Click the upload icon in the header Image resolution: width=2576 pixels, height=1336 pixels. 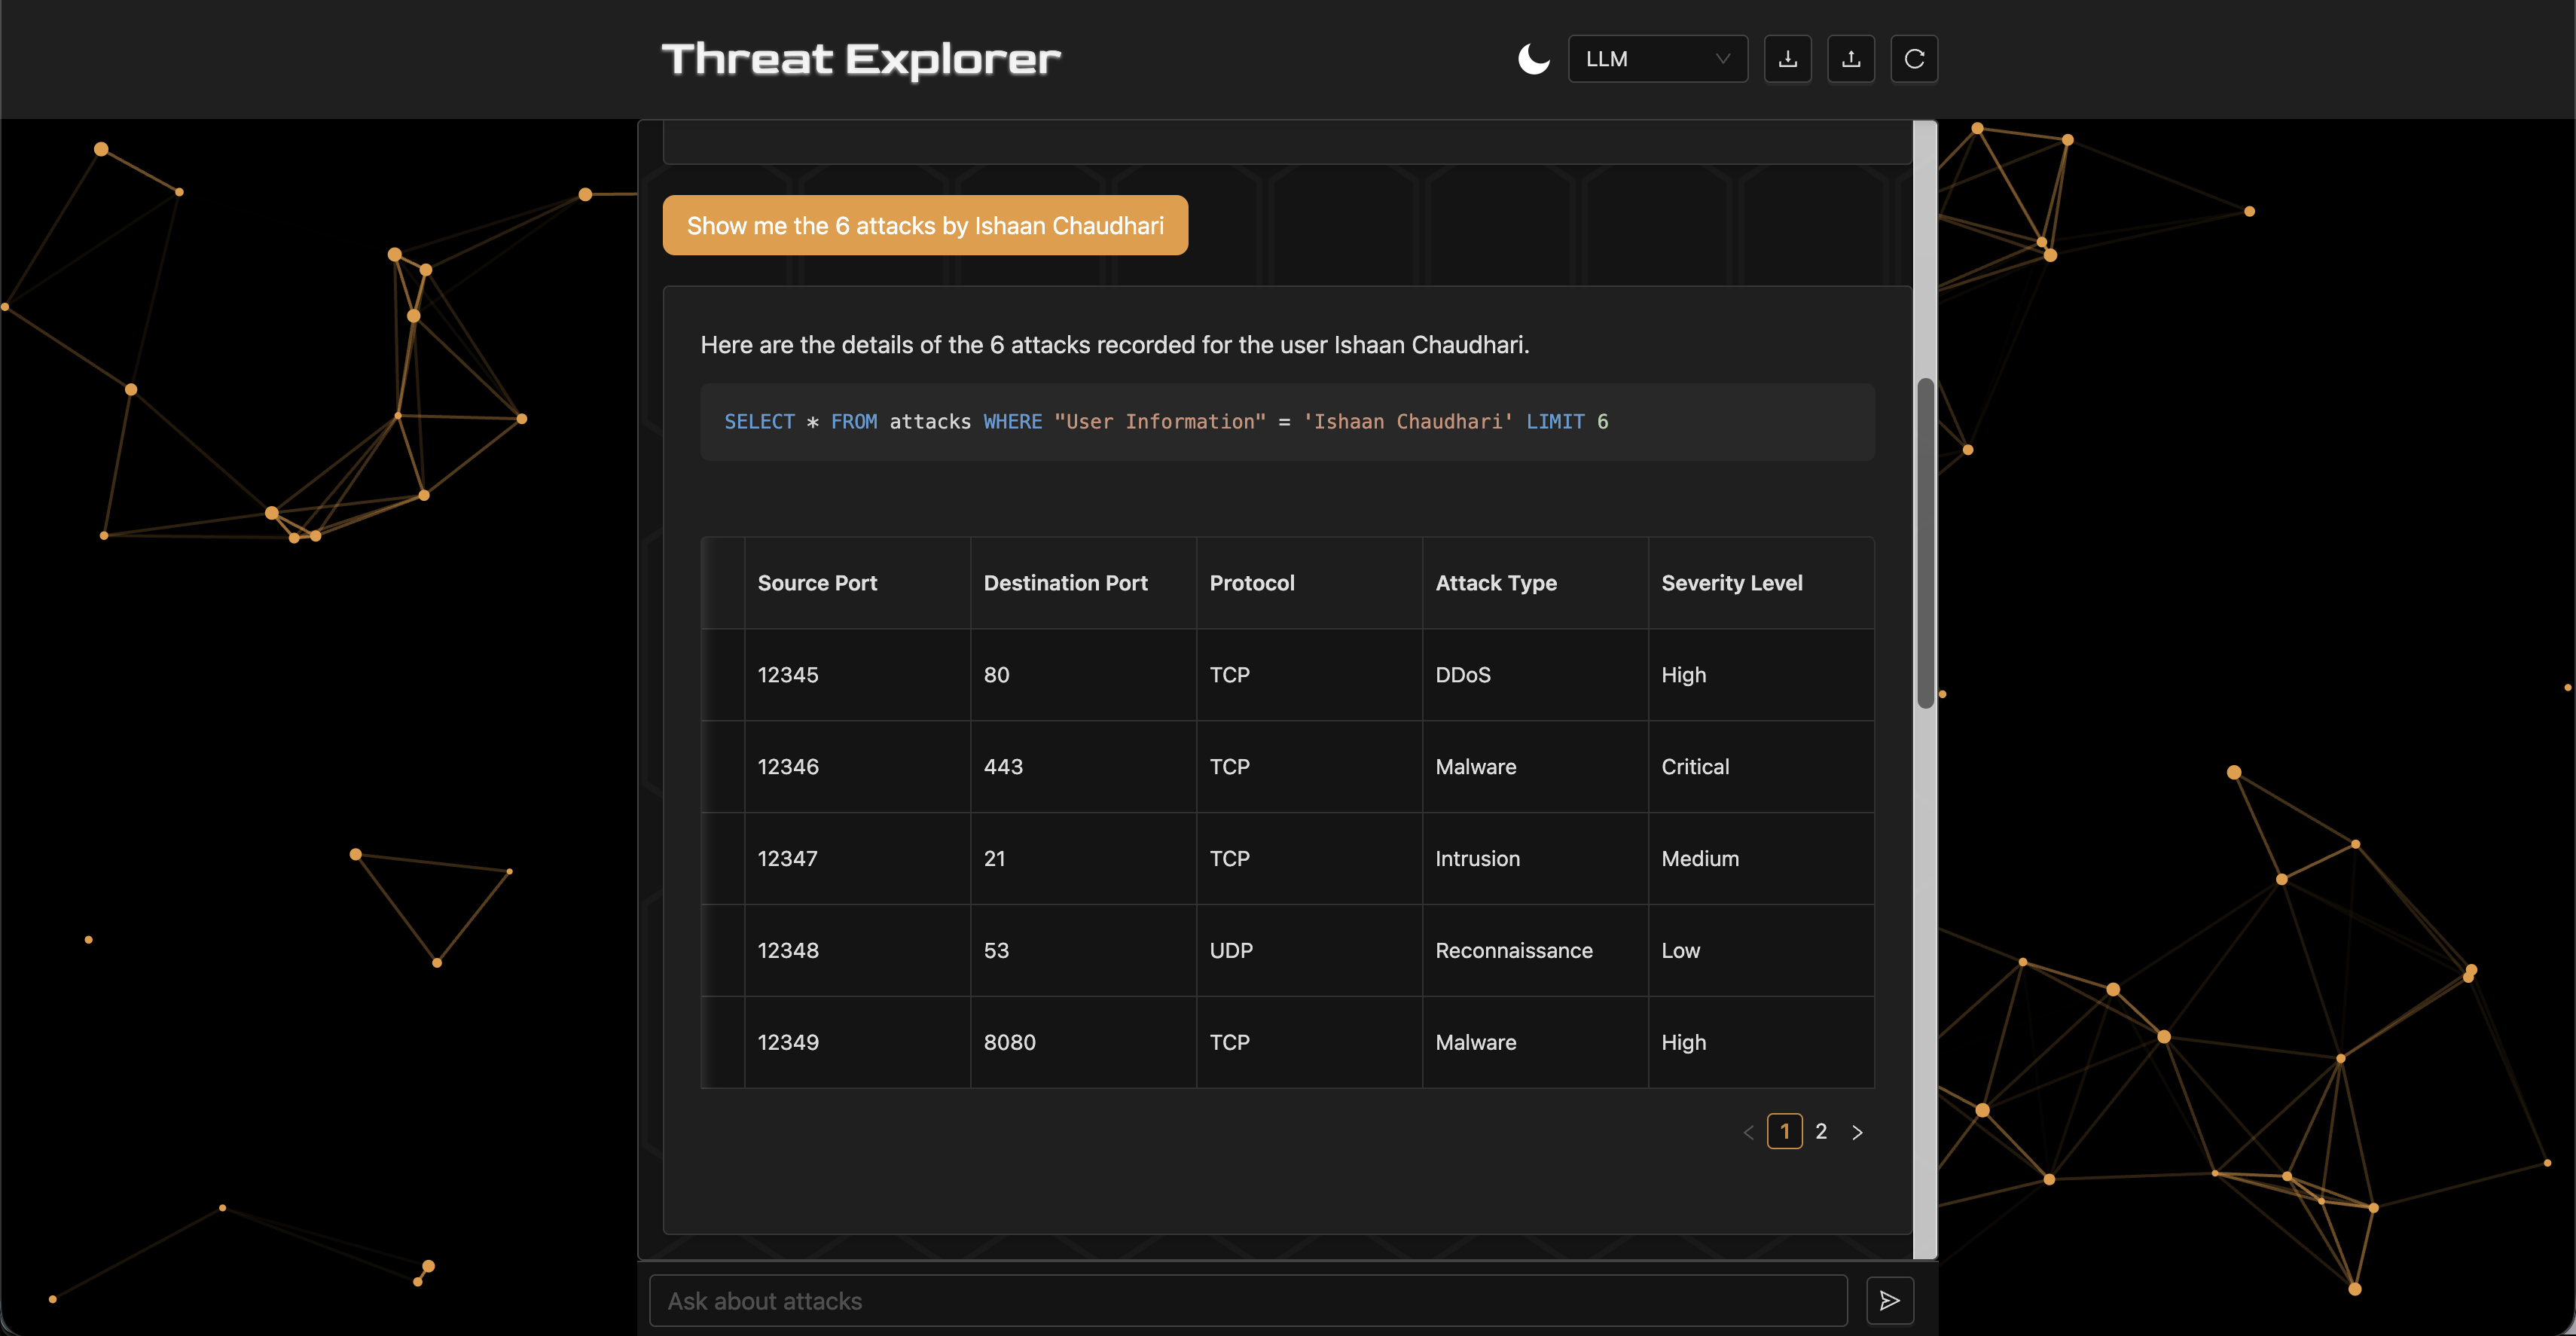coord(1851,58)
